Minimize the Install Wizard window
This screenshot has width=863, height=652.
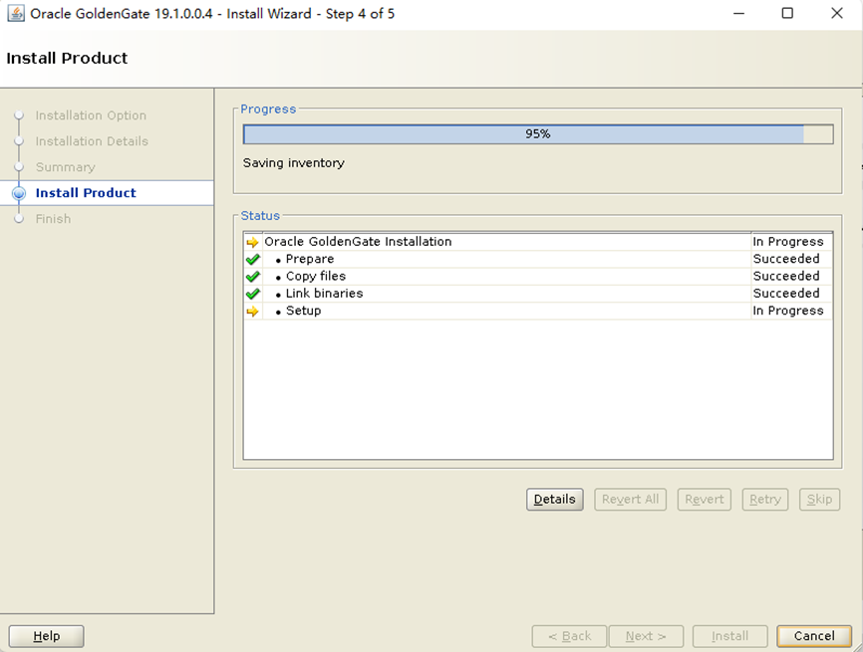pos(739,13)
